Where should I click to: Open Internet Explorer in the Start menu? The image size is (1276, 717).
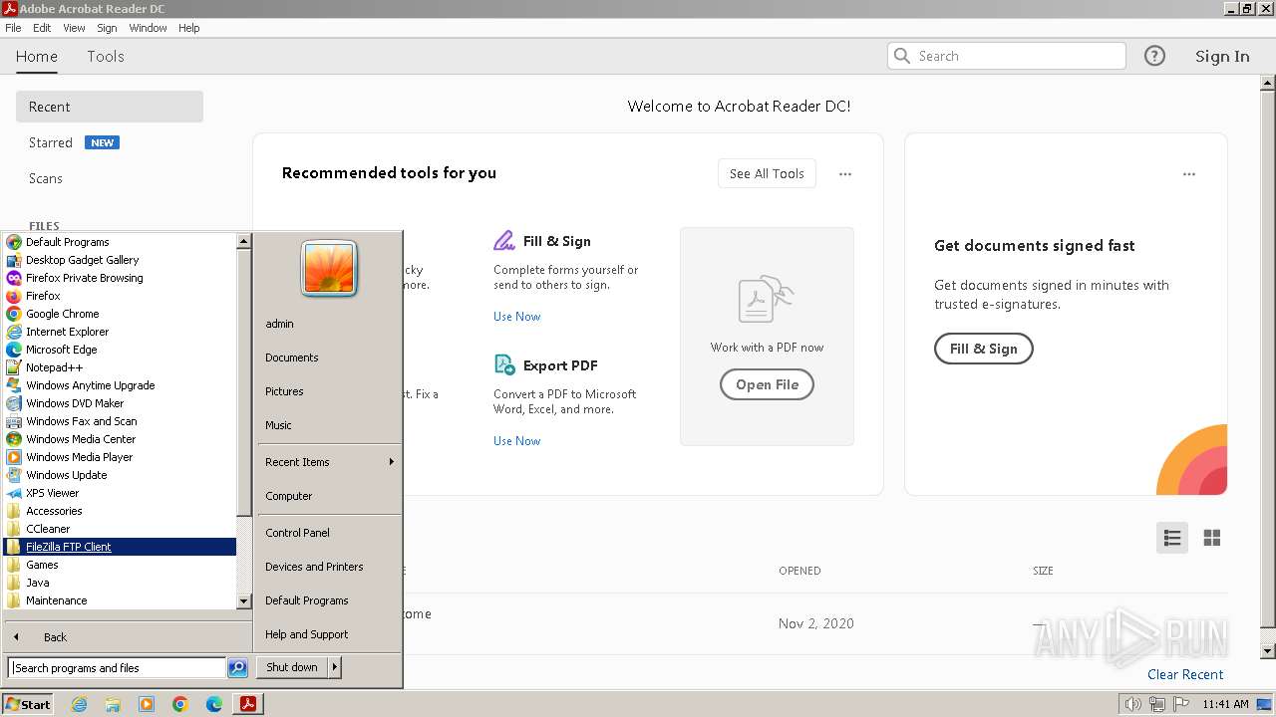tap(67, 332)
